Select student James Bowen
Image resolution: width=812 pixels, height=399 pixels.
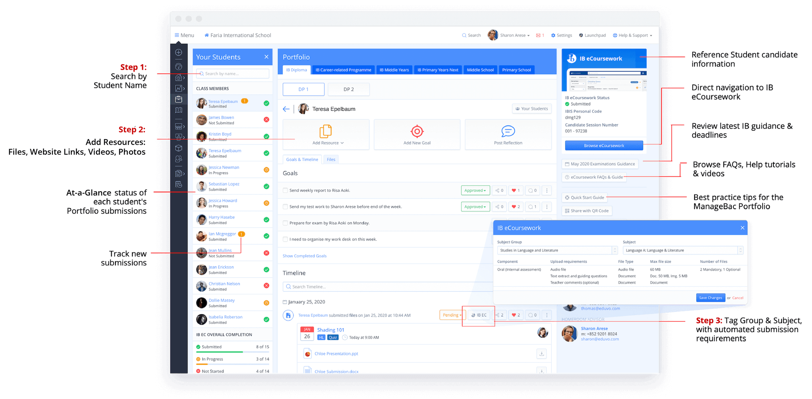coord(233,120)
